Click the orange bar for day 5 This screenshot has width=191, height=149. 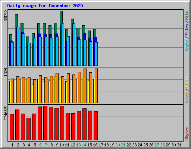click(x=35, y=91)
